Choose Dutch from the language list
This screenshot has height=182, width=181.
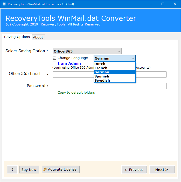[x=115, y=64]
